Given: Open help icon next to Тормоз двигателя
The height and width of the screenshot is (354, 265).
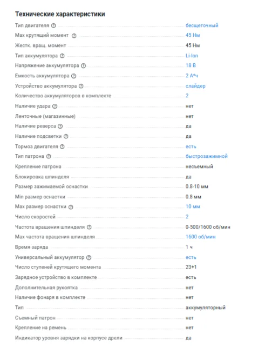Looking at the screenshot, I should pos(62,146).
